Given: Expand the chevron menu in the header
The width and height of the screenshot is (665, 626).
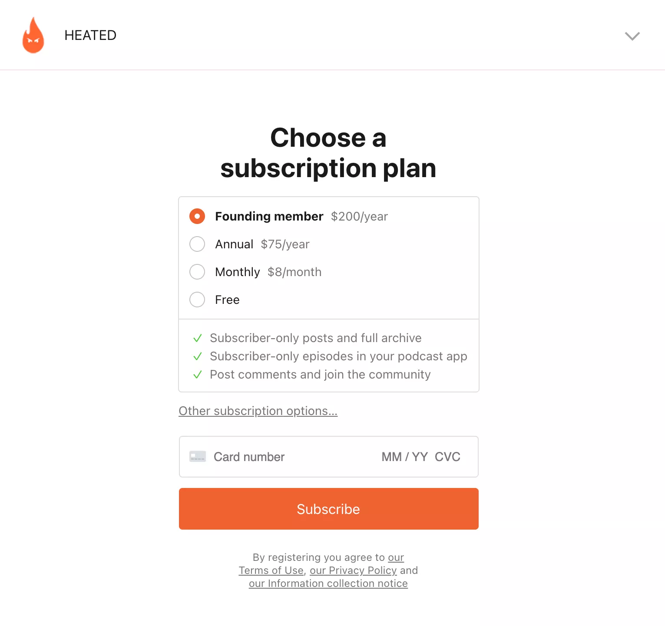Looking at the screenshot, I should click(632, 36).
